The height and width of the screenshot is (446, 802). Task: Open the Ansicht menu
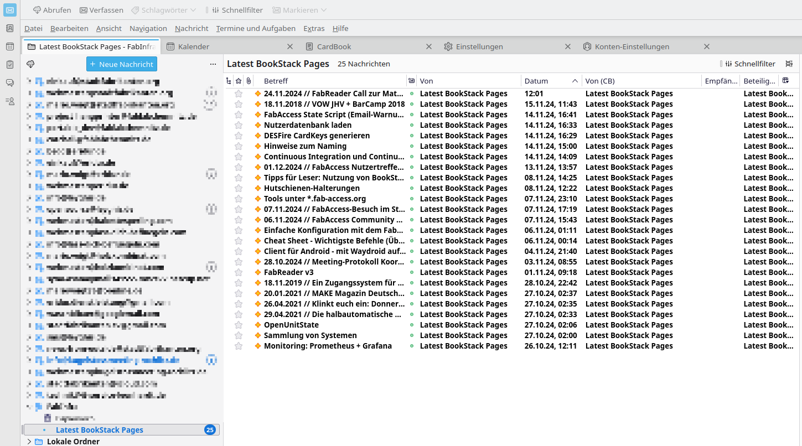(x=109, y=28)
